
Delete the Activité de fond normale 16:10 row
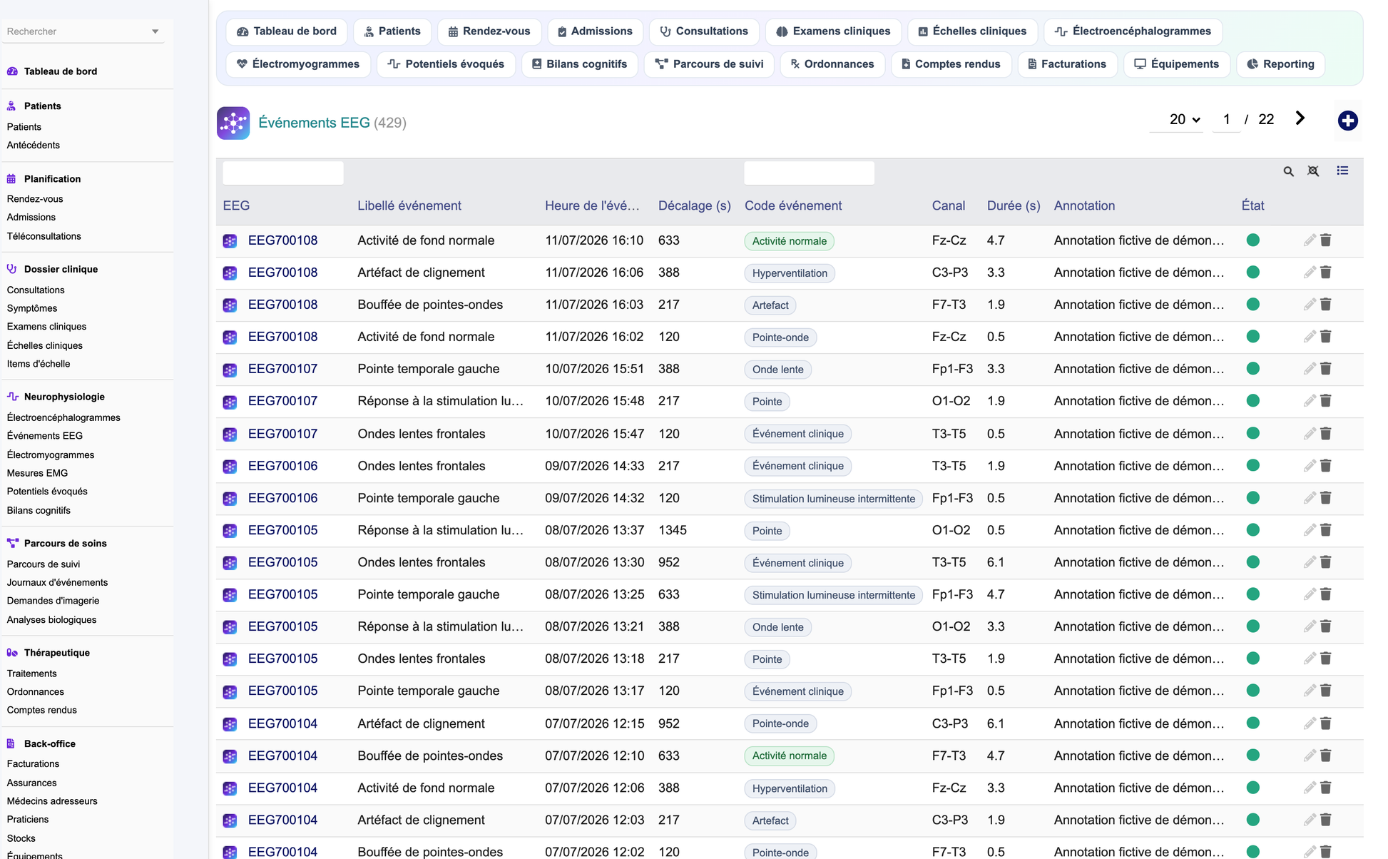[1326, 240]
